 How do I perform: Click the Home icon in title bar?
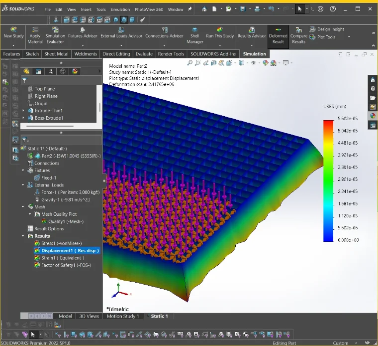[x=204, y=9]
